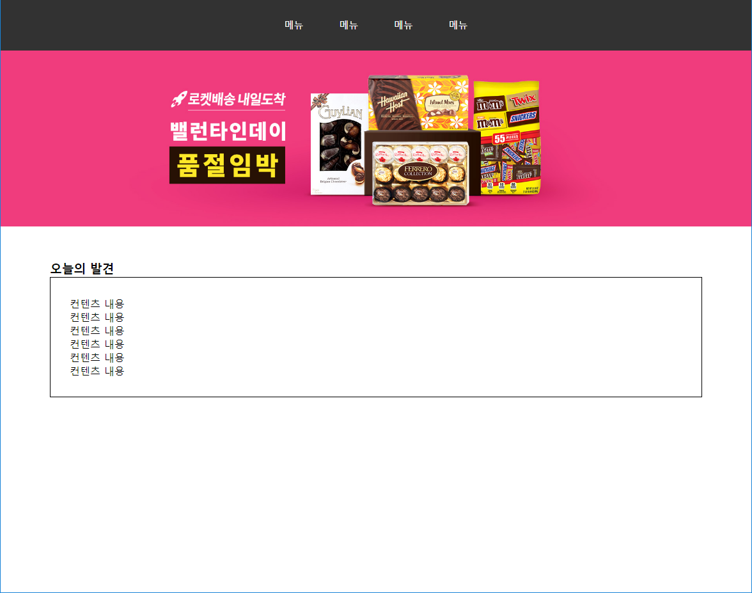
Task: Click the 로켓배송 내일도착 text on the banner
Action: pyautogui.click(x=228, y=99)
